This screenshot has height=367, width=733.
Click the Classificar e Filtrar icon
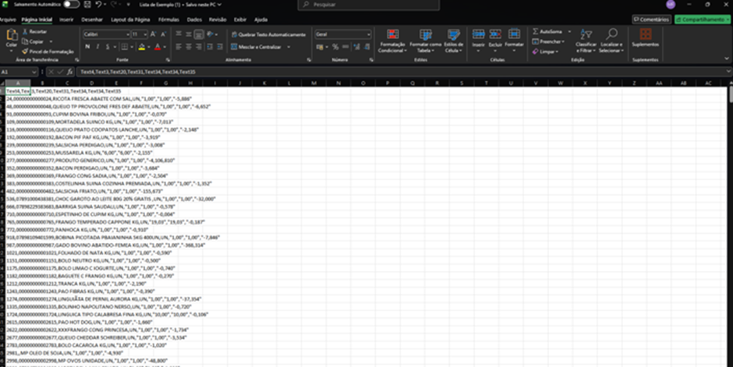(x=586, y=34)
